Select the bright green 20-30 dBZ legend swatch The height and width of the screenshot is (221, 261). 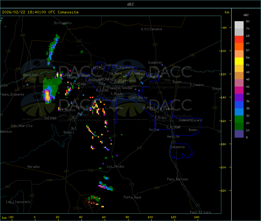pyautogui.click(x=239, y=119)
